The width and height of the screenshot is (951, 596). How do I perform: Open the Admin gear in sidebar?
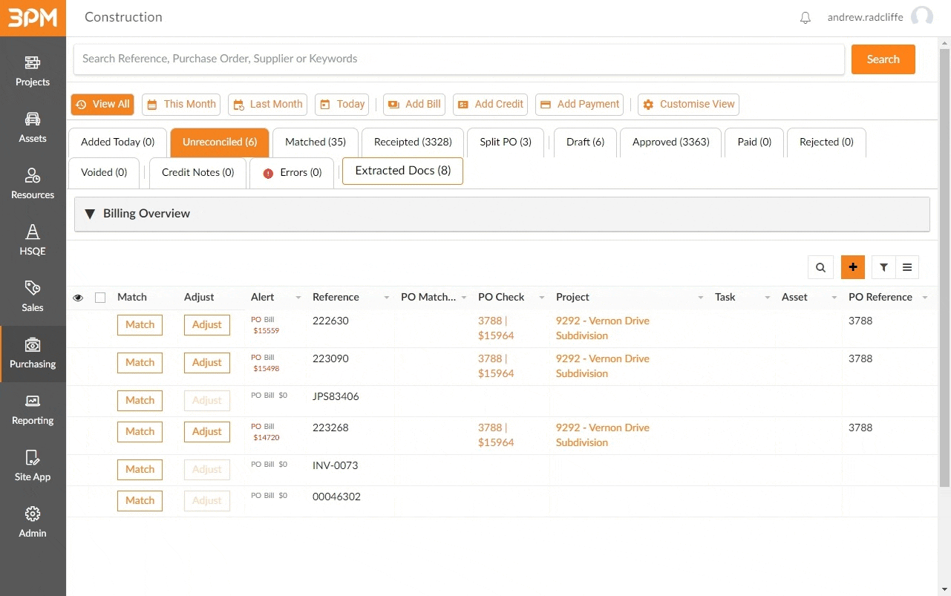(x=33, y=523)
